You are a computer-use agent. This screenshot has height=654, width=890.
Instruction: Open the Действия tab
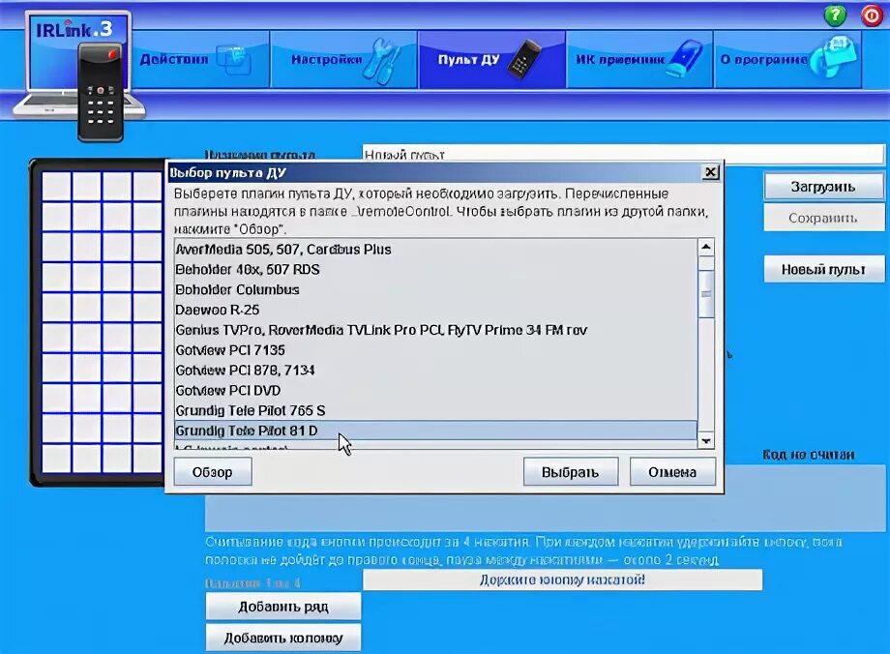pos(200,60)
